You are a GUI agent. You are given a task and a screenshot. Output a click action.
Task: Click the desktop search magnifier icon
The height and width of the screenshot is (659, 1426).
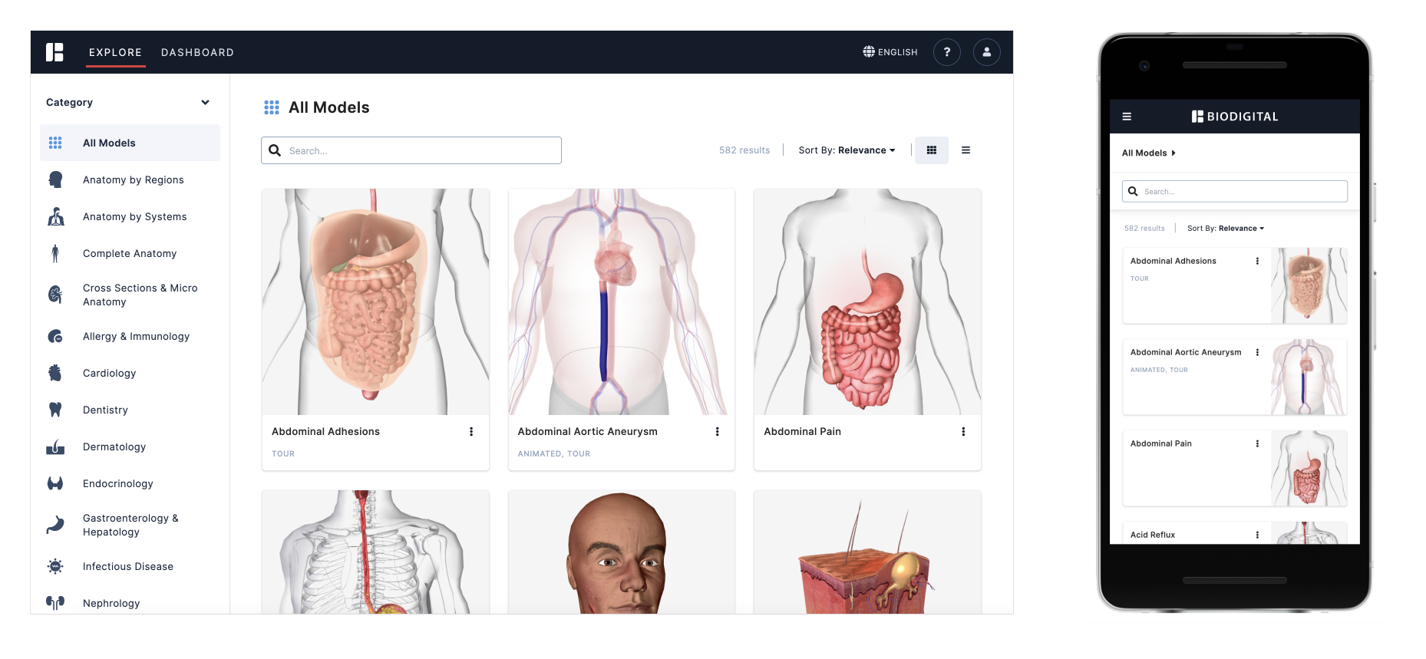(275, 150)
